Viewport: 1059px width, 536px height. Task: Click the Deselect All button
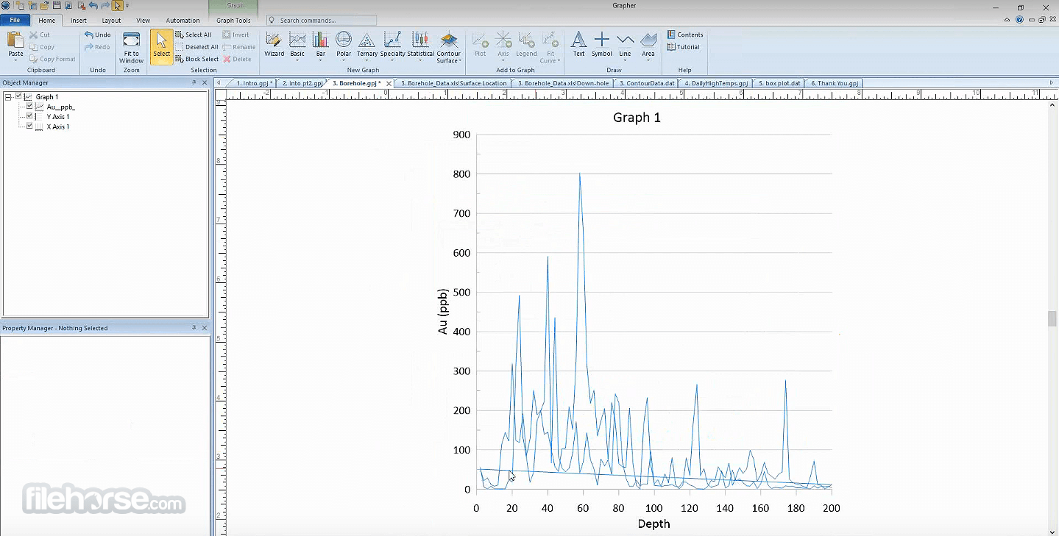(x=196, y=47)
